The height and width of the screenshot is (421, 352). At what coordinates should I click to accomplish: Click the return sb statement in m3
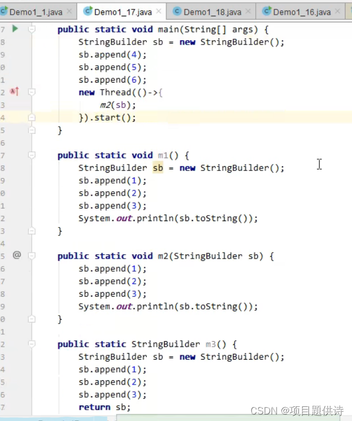pos(105,407)
